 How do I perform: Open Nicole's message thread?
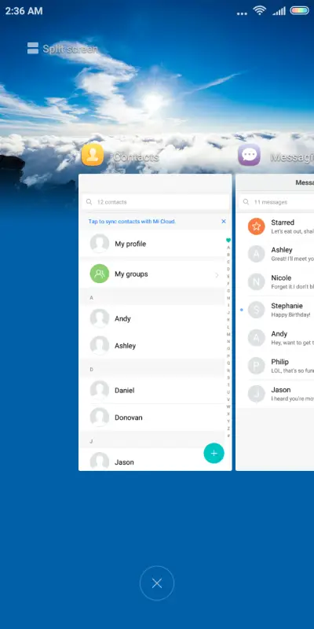(275, 282)
